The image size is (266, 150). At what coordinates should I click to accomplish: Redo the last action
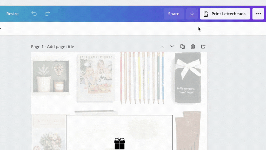pyautogui.click(x=47, y=14)
